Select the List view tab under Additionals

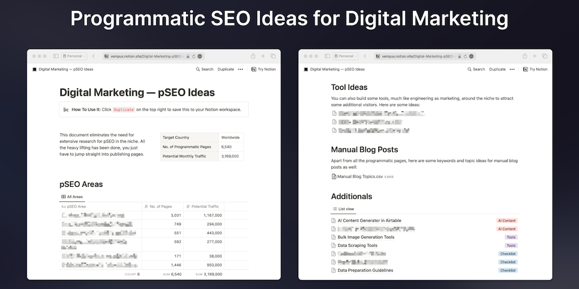coord(343,209)
